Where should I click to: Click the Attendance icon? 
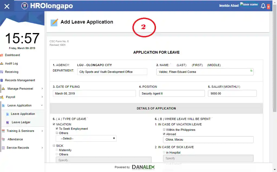coord(3,139)
